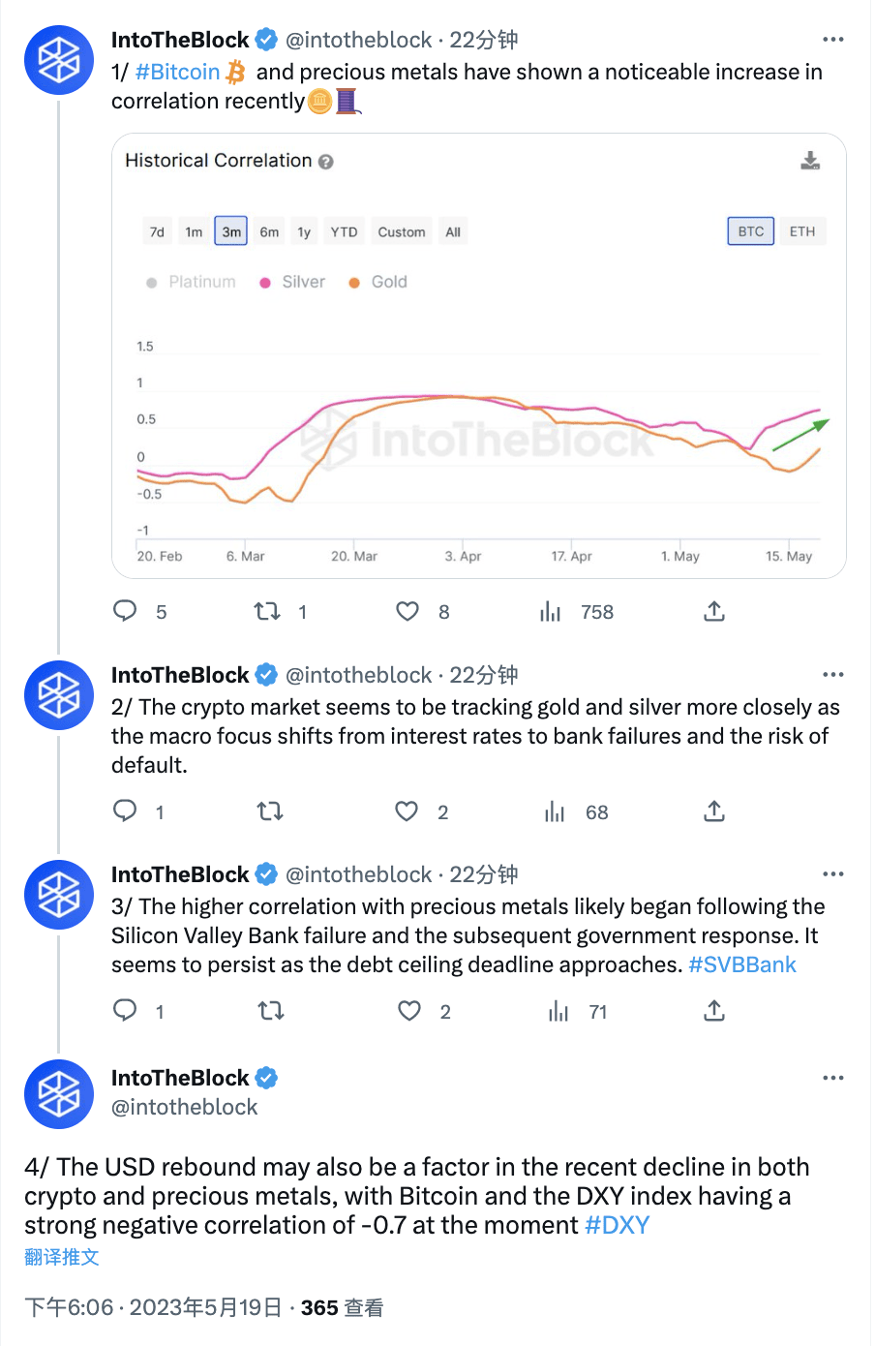This screenshot has width=875, height=1346.
Task: Open the options menu on the fourth tweet
Action: 833,1077
